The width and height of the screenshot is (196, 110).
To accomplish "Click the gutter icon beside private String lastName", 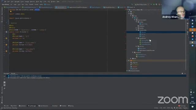I will click(6, 51).
